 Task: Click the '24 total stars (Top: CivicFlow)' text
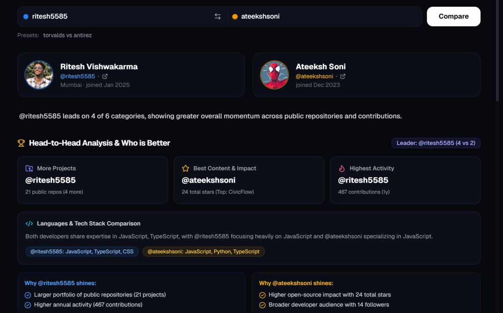click(x=218, y=192)
